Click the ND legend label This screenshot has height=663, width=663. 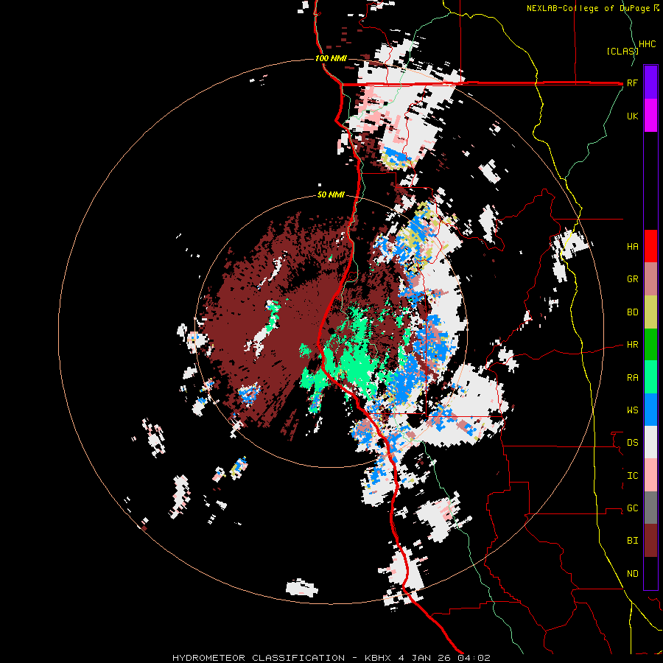coord(632,574)
